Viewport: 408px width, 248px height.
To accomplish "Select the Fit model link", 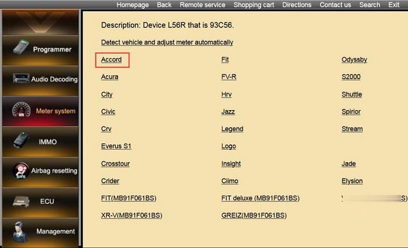I will click(x=225, y=59).
